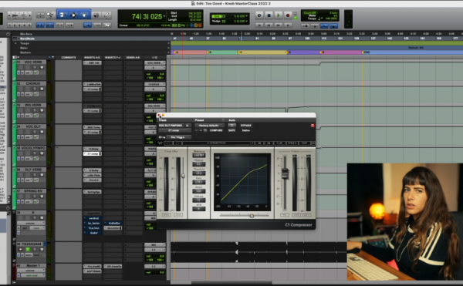This screenshot has width=463, height=286.
Task: Click the Bars|Beats ruler label
Action: pyautogui.click(x=27, y=39)
